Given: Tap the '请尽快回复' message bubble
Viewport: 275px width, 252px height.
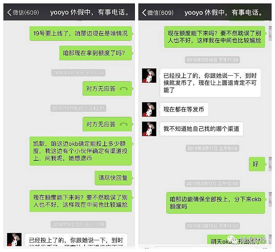Looking at the screenshot, I should [113, 178].
